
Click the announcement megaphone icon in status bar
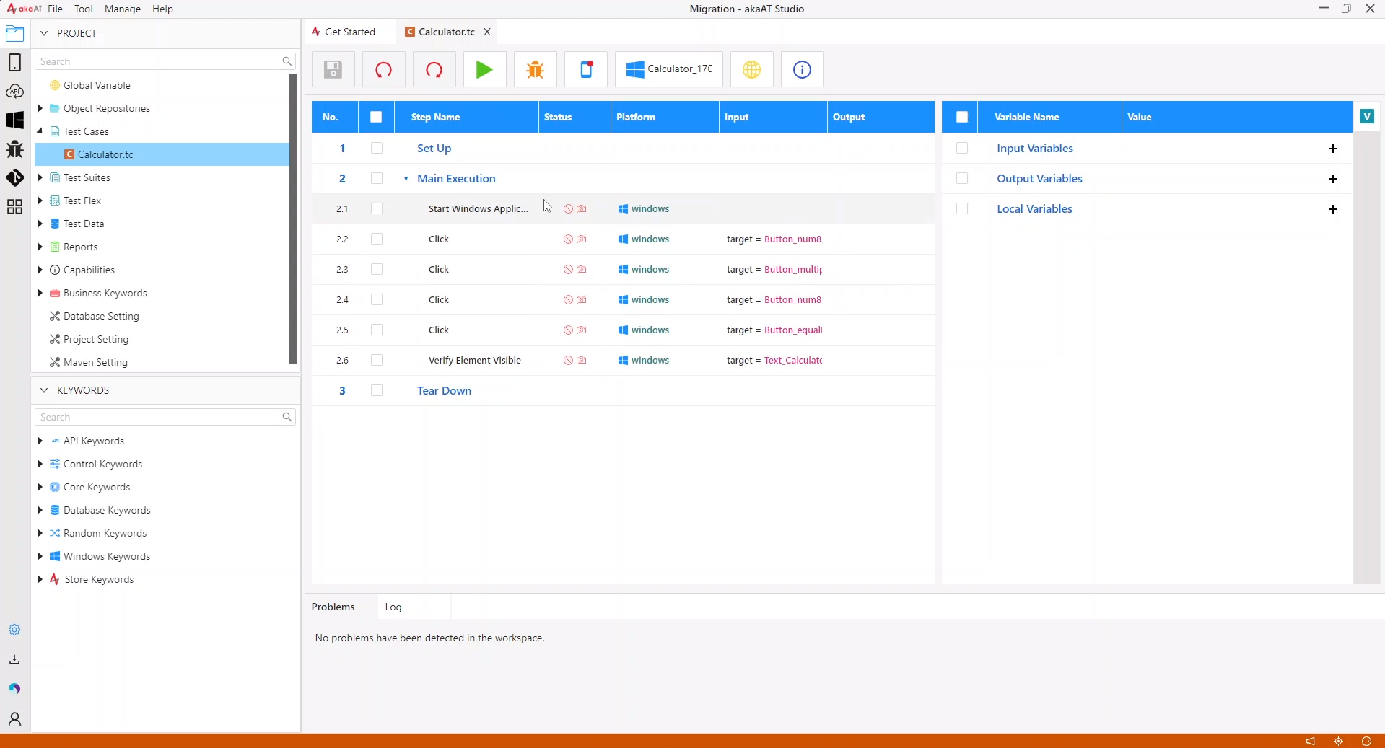tap(1310, 741)
